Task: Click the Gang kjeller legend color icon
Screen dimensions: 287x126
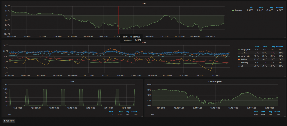Action: click(239, 49)
